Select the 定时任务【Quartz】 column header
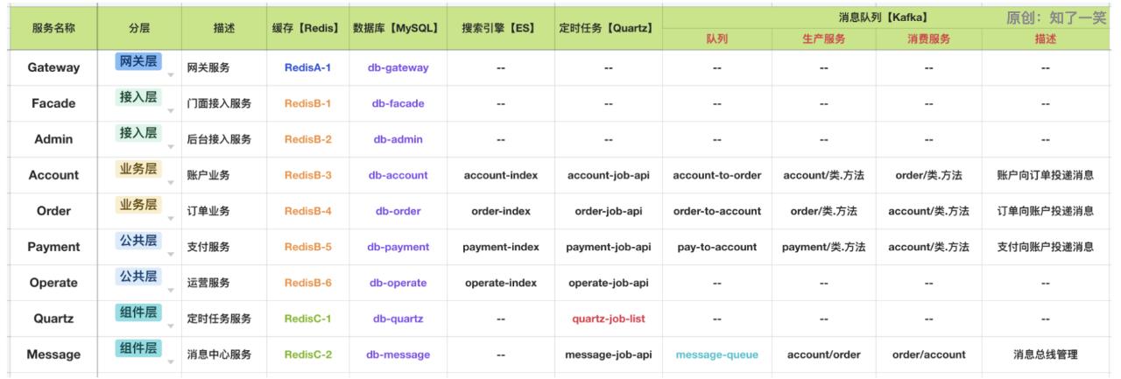 point(607,28)
